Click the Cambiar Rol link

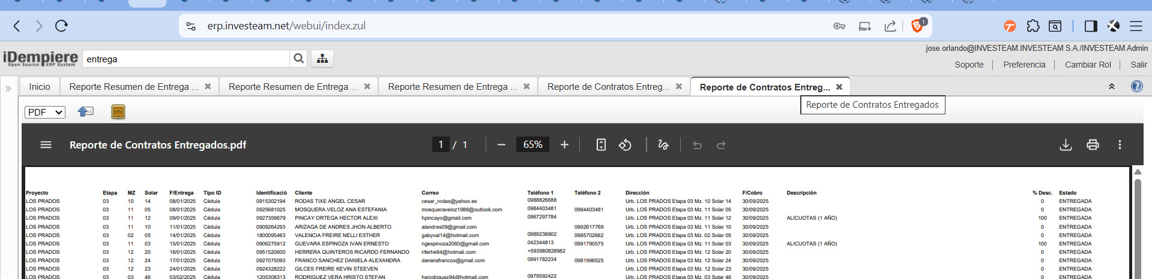pyautogui.click(x=1088, y=65)
